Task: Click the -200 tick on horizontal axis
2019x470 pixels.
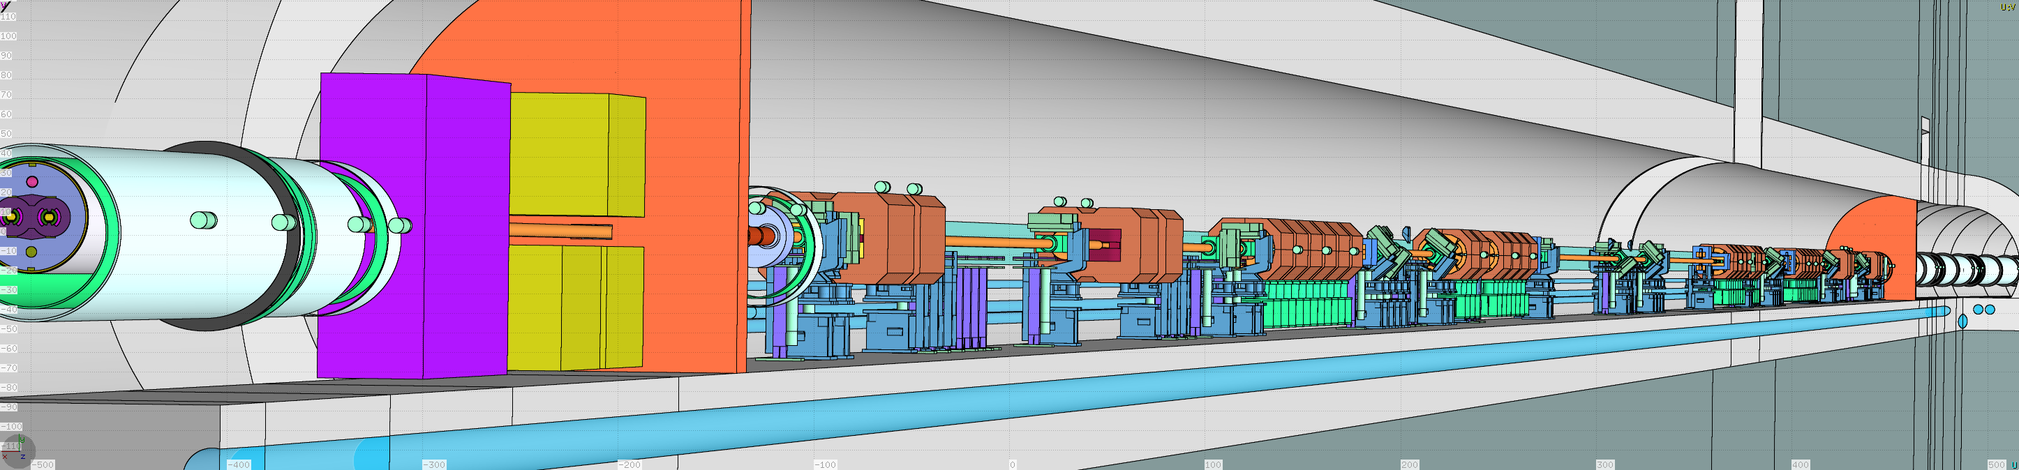Action: click(629, 464)
